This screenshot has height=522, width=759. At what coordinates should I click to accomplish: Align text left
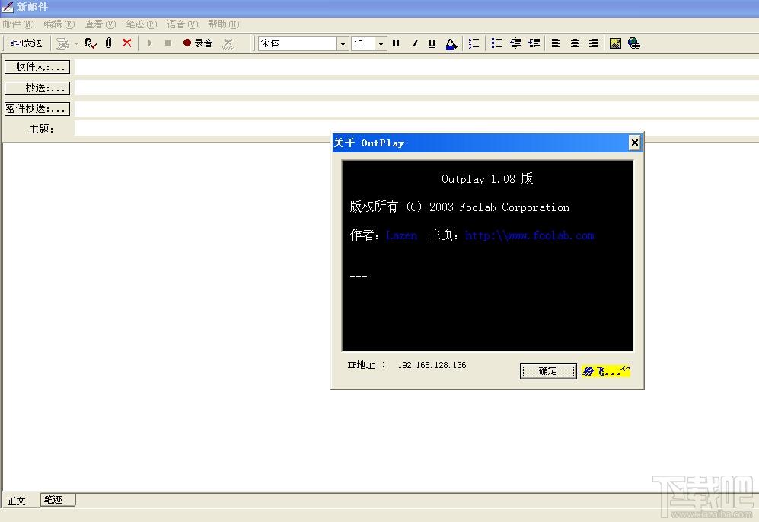556,43
